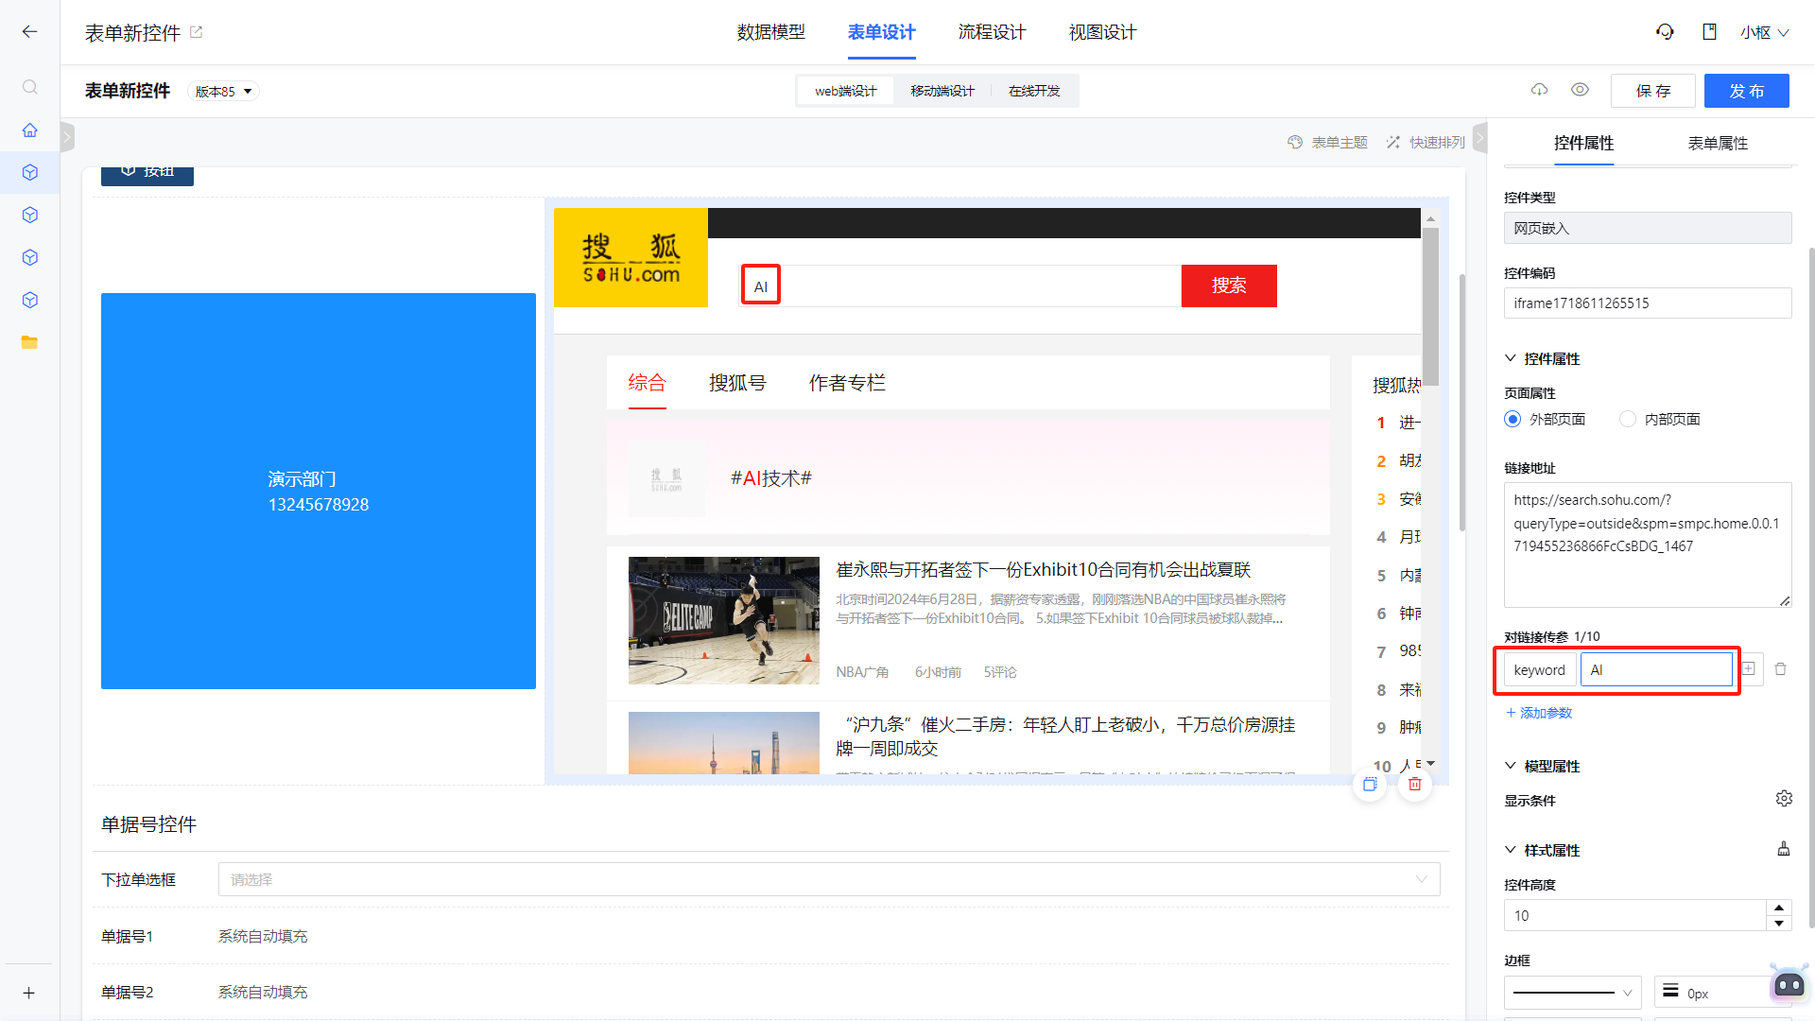Click 添加参数 link
This screenshot has width=1815, height=1021.
click(1539, 713)
